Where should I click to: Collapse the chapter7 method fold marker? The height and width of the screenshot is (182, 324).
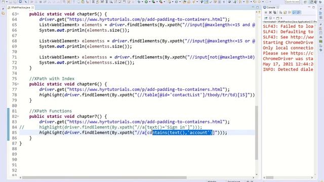(18, 116)
